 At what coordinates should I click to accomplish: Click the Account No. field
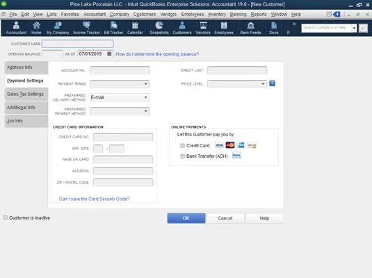(120, 70)
